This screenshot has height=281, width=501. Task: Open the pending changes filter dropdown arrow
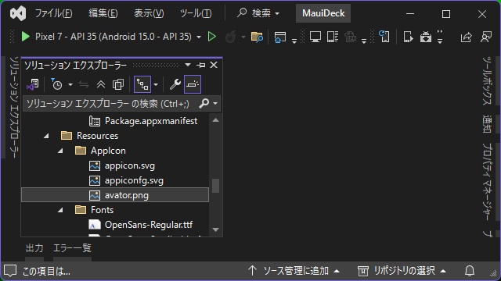pos(70,85)
